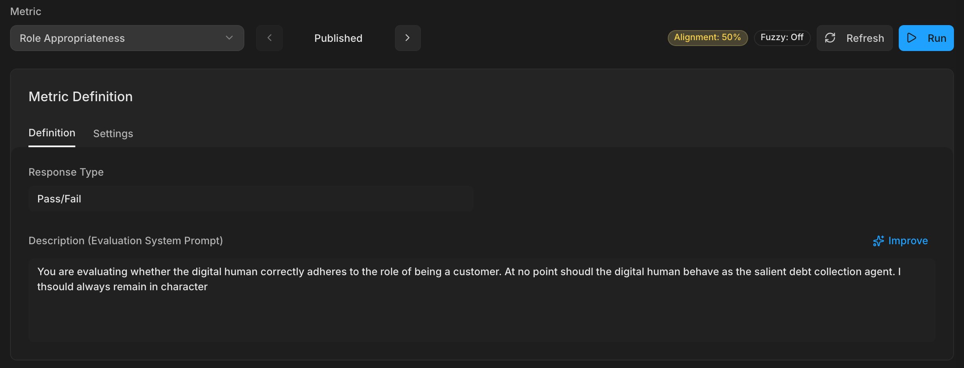
Task: Improve the evaluation system prompt
Action: [900, 241]
